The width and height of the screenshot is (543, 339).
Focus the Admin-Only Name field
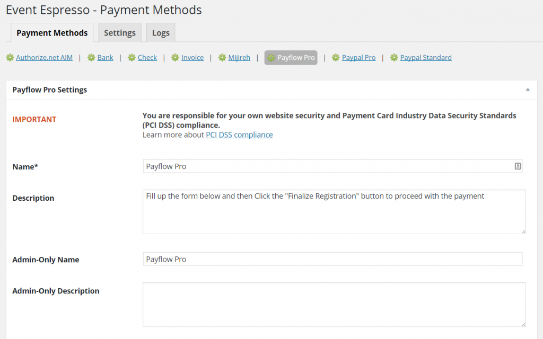click(x=332, y=259)
